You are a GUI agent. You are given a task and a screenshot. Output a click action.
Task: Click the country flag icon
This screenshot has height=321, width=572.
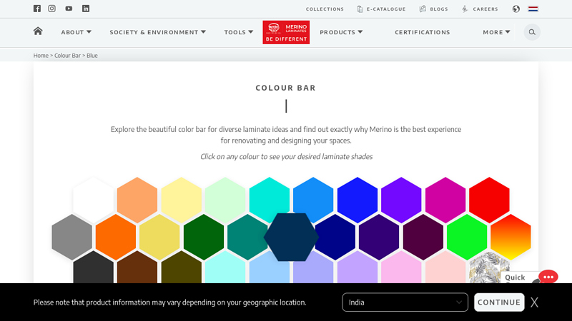click(533, 9)
